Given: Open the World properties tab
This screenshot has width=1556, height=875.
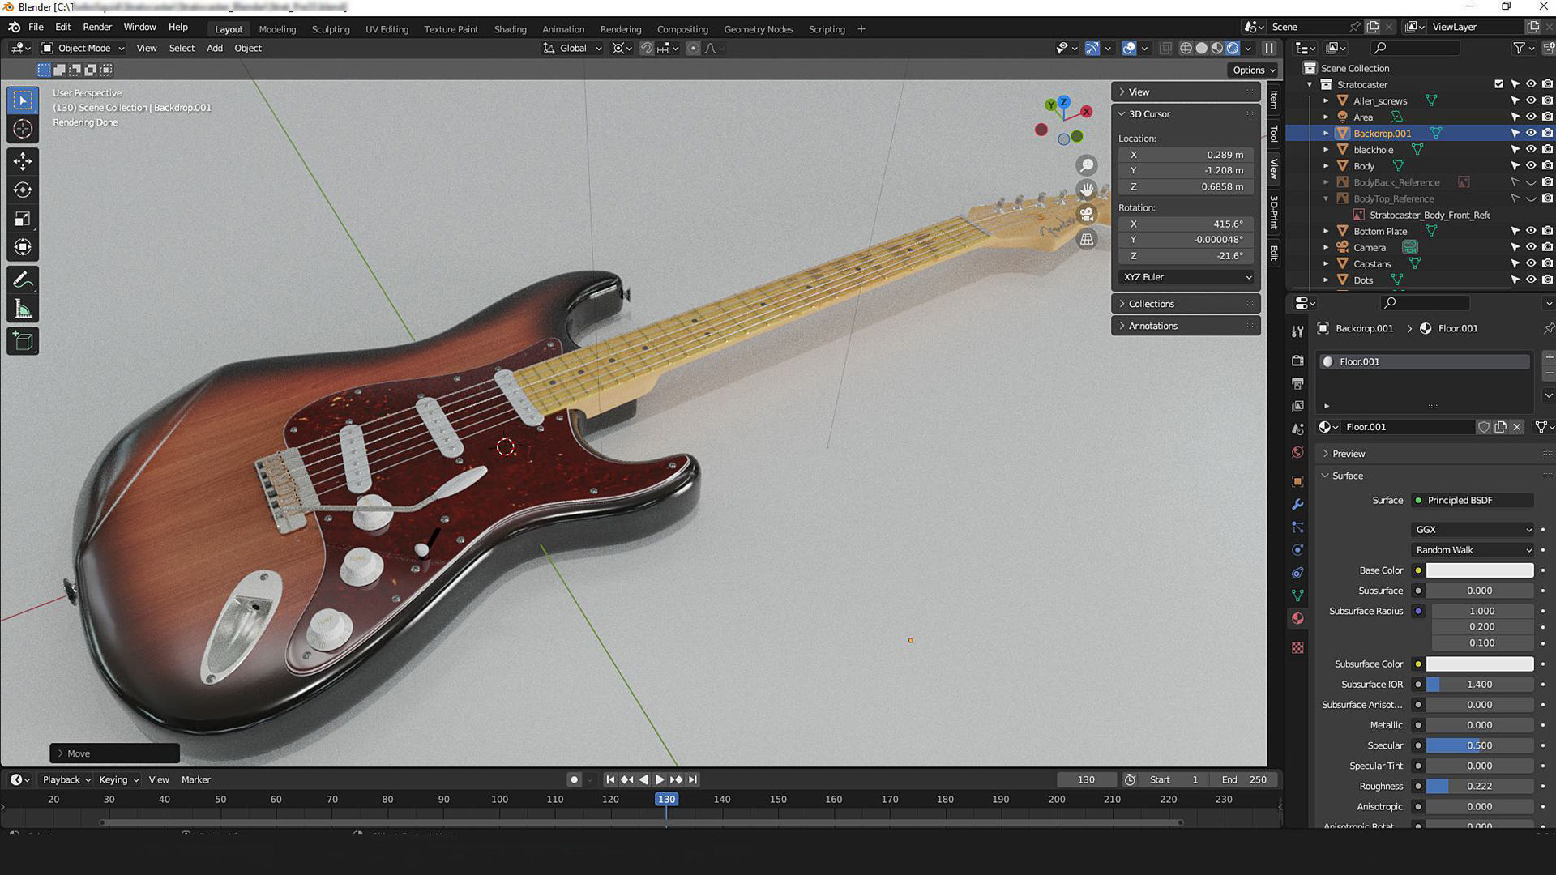Looking at the screenshot, I should pos(1297,452).
